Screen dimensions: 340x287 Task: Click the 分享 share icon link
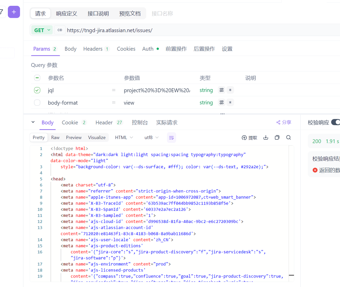[x=284, y=122]
